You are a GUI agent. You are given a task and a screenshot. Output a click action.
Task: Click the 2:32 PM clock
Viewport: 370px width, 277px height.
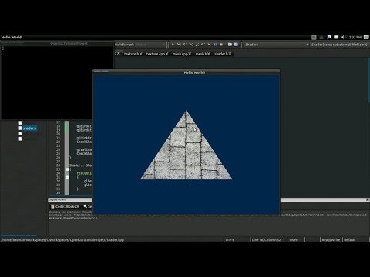pos(355,38)
